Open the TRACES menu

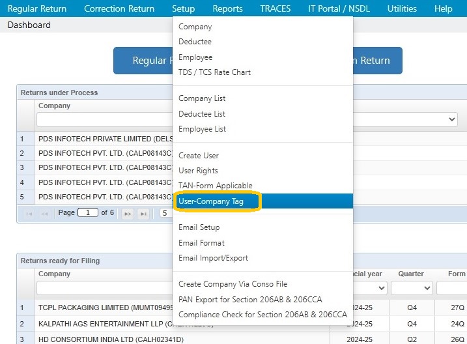(276, 8)
